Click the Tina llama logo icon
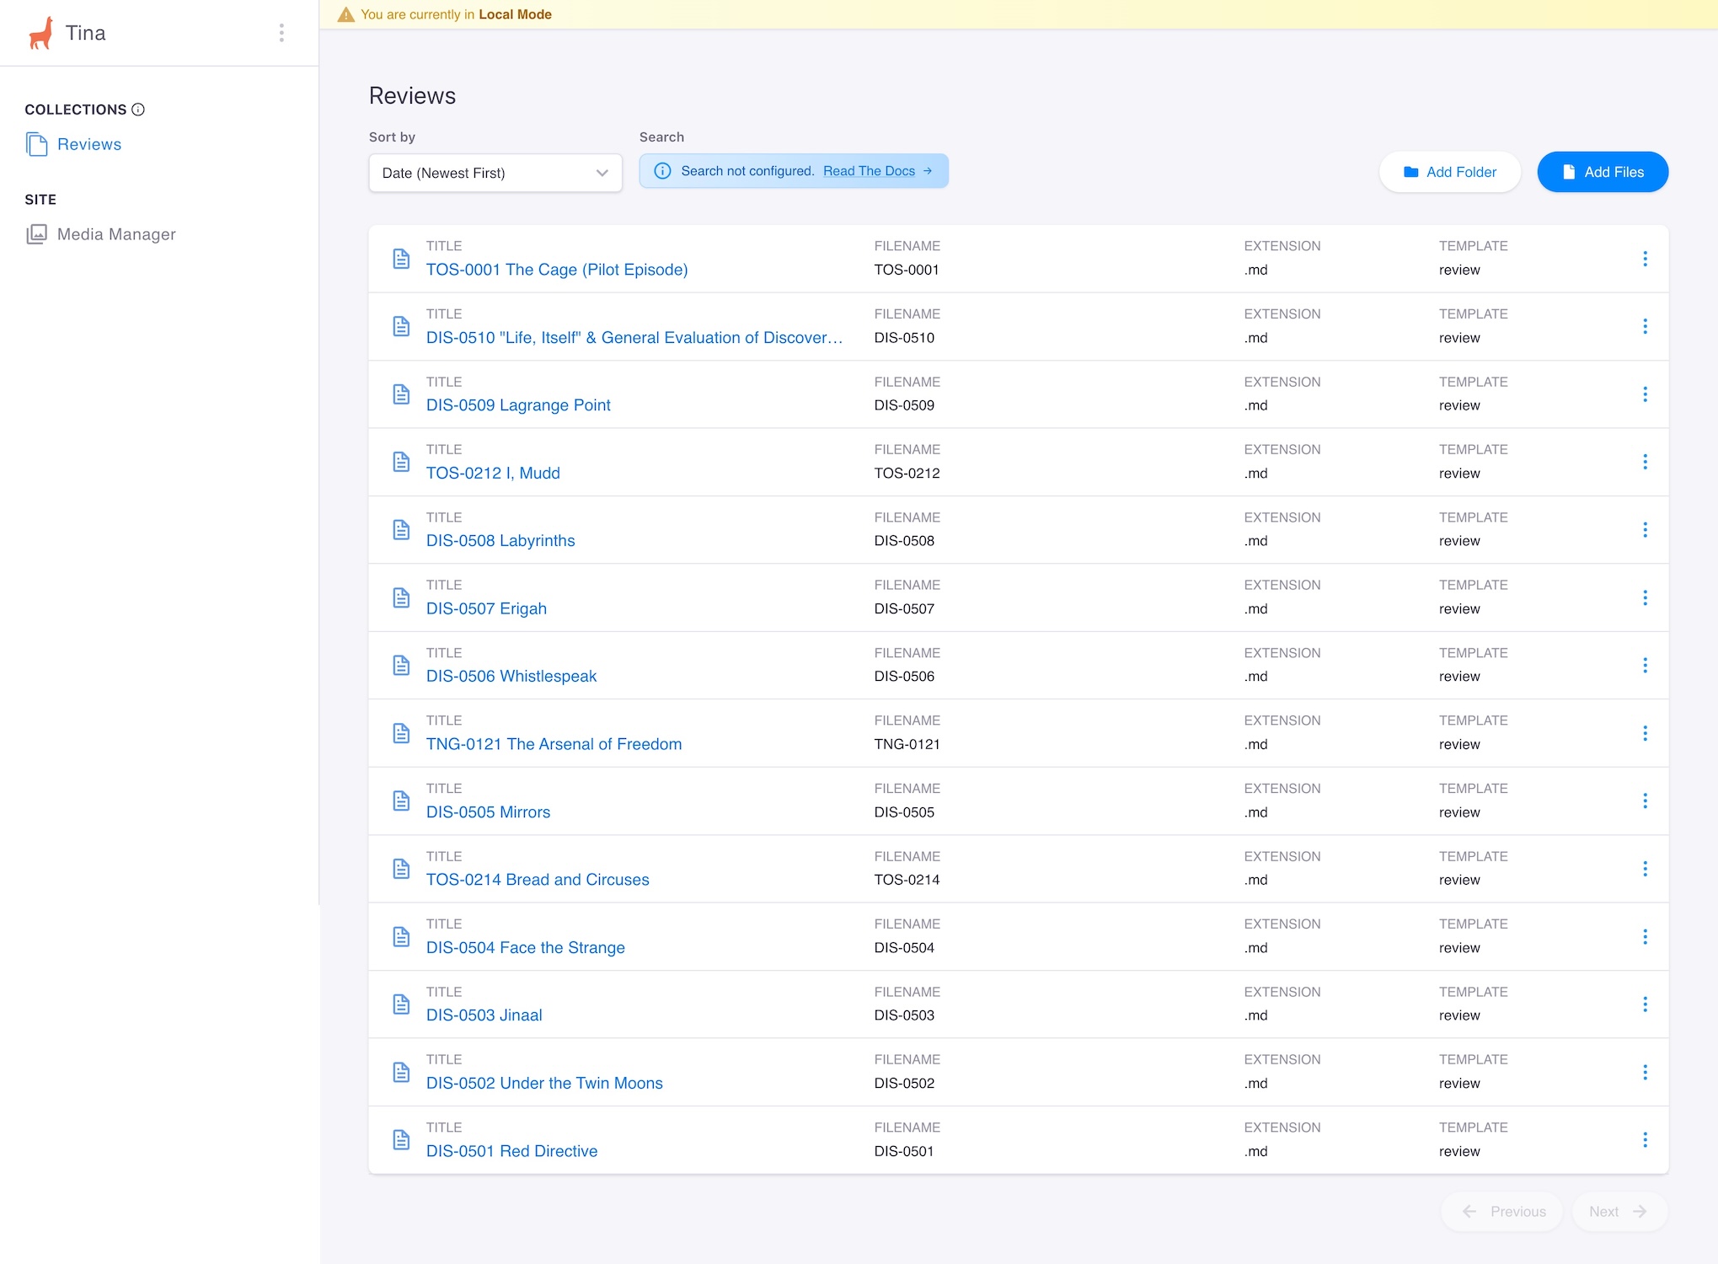Viewport: 1718px width, 1264px height. (40, 33)
